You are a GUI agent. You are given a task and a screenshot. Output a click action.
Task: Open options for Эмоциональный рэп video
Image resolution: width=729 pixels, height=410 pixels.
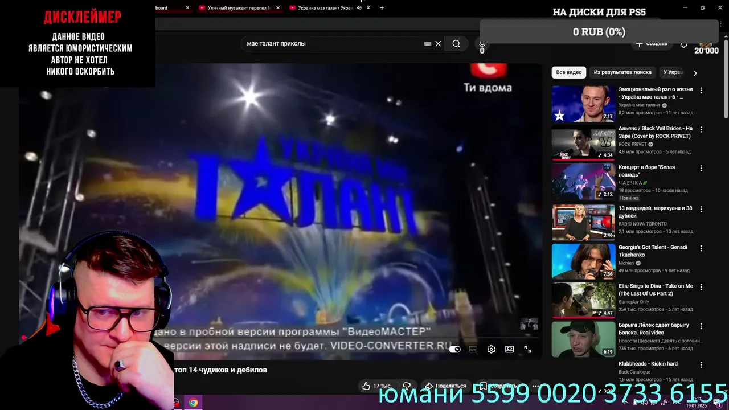pyautogui.click(x=701, y=91)
